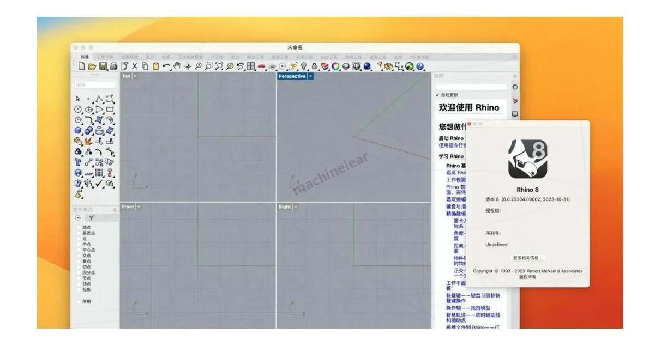Click the four-viewport layout icon

click(x=250, y=66)
